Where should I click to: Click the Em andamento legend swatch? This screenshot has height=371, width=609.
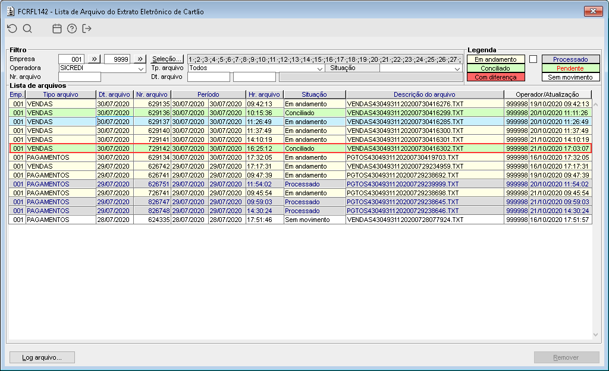495,59
